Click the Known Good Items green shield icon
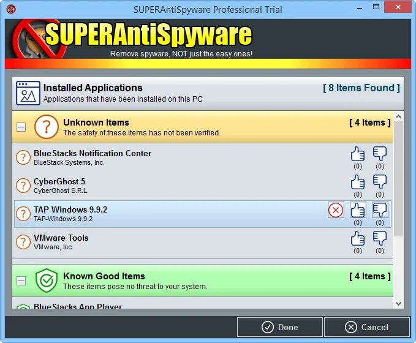The width and height of the screenshot is (416, 343). point(47,281)
